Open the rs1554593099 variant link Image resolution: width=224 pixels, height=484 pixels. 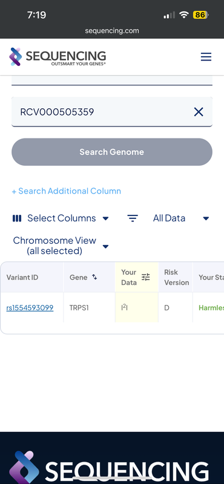tap(30, 308)
